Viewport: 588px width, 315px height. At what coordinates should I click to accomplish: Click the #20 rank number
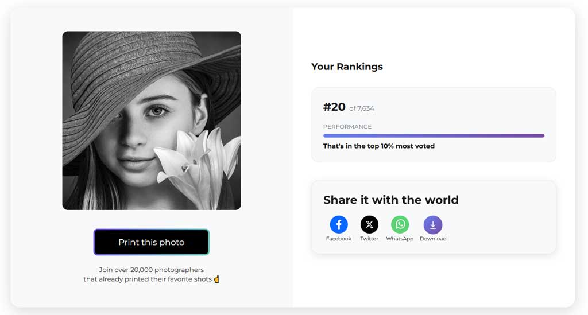[x=334, y=107]
